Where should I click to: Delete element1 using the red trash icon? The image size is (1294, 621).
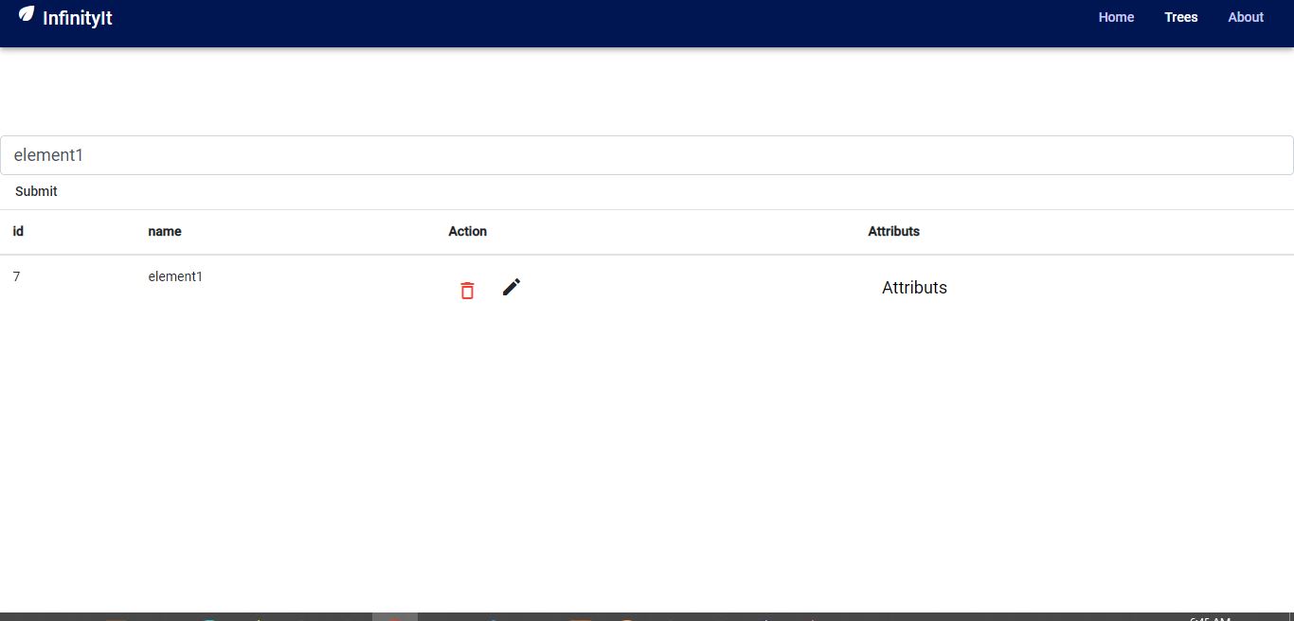[x=467, y=290]
